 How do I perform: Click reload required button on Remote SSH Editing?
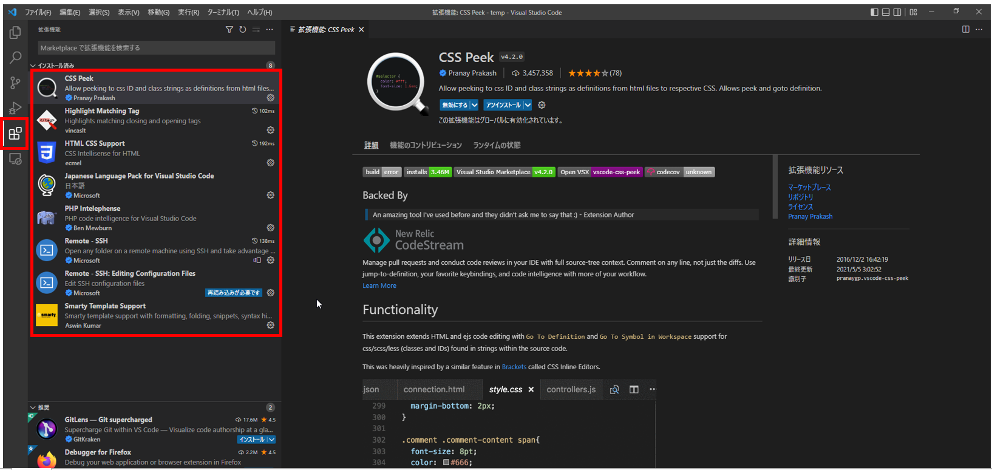click(x=234, y=293)
